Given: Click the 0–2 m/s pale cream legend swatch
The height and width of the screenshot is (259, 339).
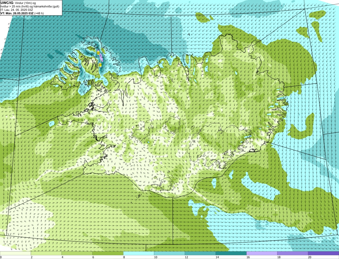Looking at the screenshot, I should 15,253.
